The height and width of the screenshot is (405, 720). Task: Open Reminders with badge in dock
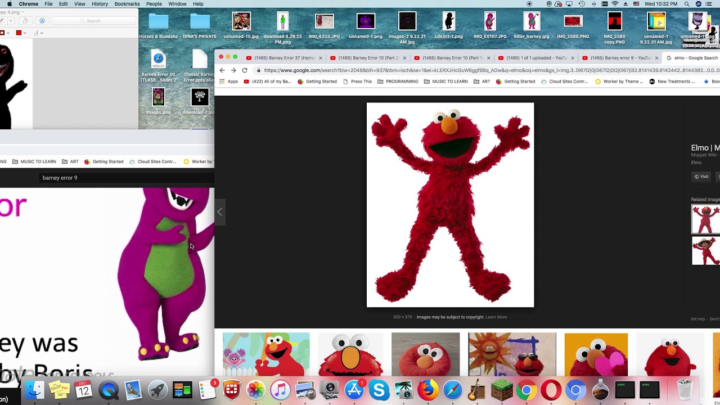(207, 390)
